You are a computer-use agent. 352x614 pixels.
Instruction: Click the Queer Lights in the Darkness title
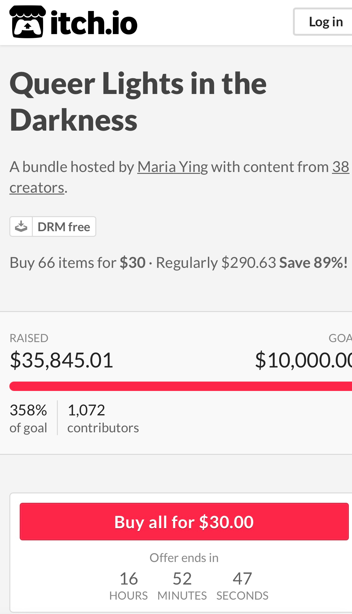138,101
